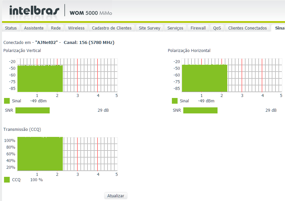
Task: Click the "AJNet02" network name
Action: click(46, 43)
